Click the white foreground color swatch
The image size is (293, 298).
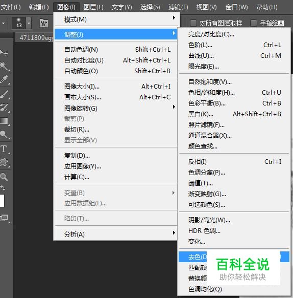coord(2,201)
